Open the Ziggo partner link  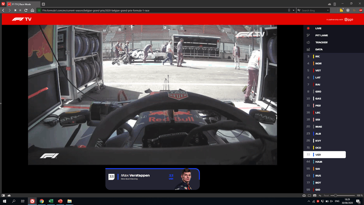[x=349, y=20]
